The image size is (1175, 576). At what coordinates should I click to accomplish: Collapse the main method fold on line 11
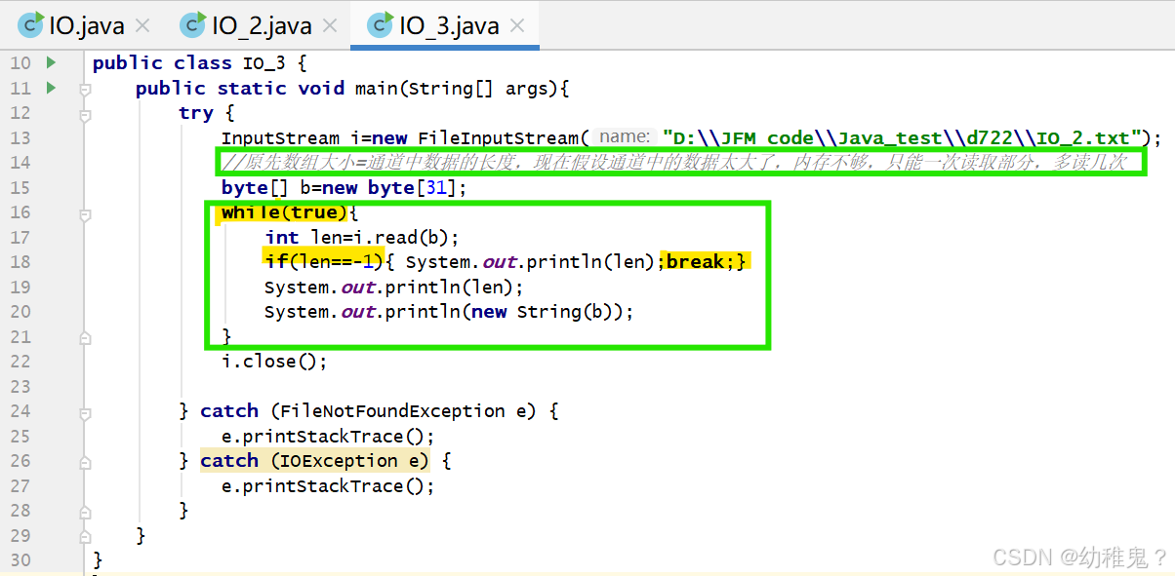coord(85,89)
